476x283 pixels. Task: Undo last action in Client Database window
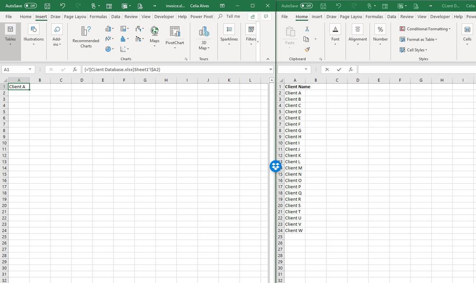coord(339,6)
